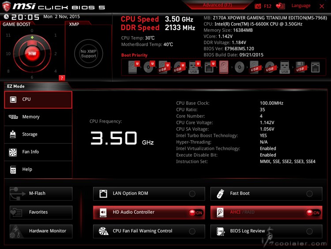Image resolution: width=331 pixels, height=249 pixels.
Task: Select the UEFI network boot icon
Action: 209,67
